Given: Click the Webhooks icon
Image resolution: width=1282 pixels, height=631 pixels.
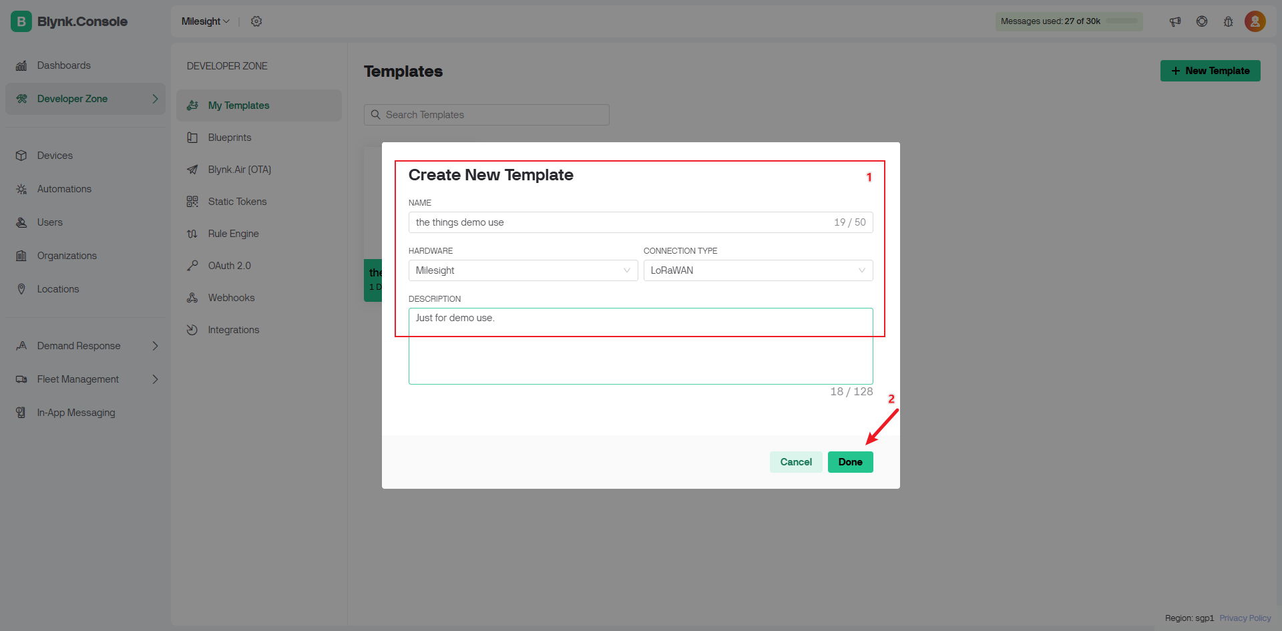Looking at the screenshot, I should pos(192,298).
